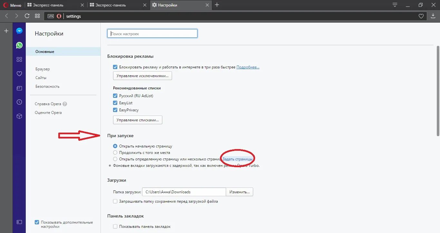Screen dimensions: 440x233
Task: Open Сайты settings section
Action: 41,78
